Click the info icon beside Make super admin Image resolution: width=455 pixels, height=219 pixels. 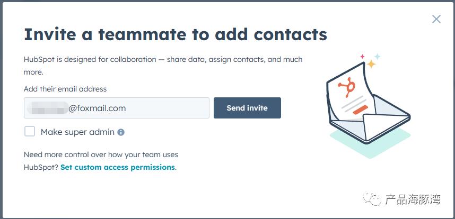coord(121,132)
